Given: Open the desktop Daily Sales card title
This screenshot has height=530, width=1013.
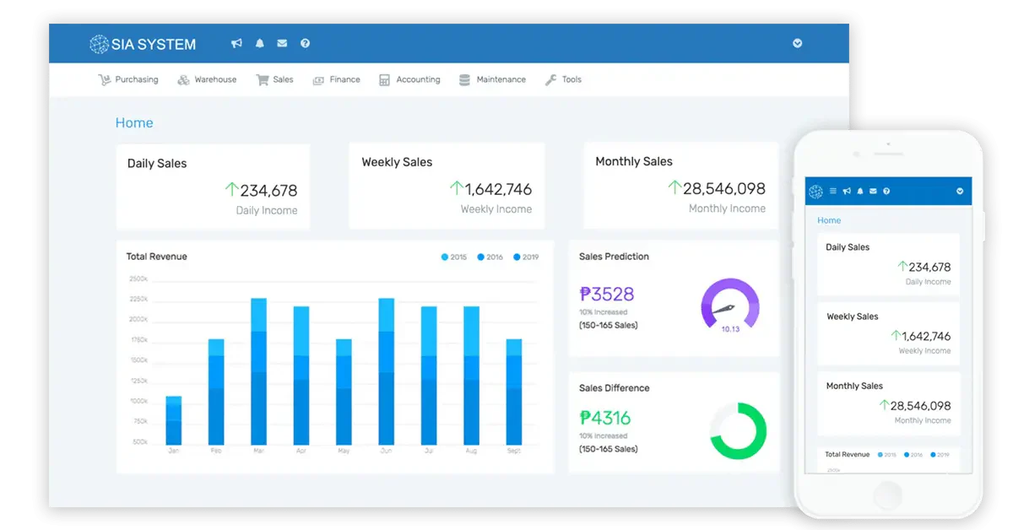Looking at the screenshot, I should click(157, 164).
